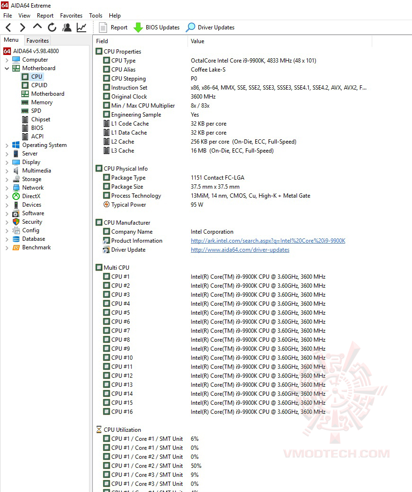Switch to the Menu tab
This screenshot has width=412, height=492.
[11, 40]
